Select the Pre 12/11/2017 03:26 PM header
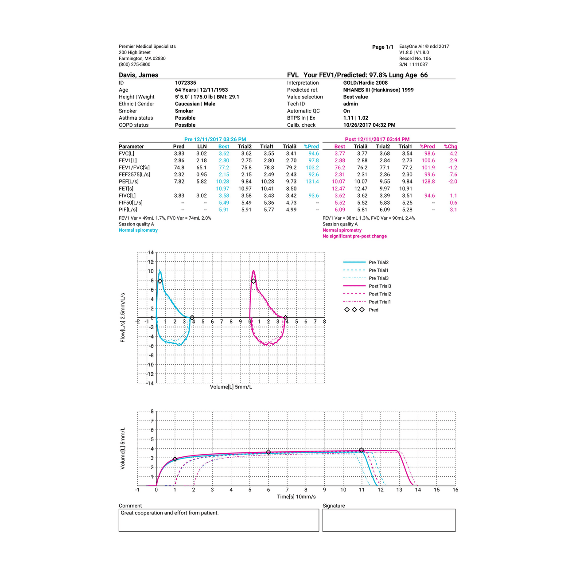 (x=215, y=139)
